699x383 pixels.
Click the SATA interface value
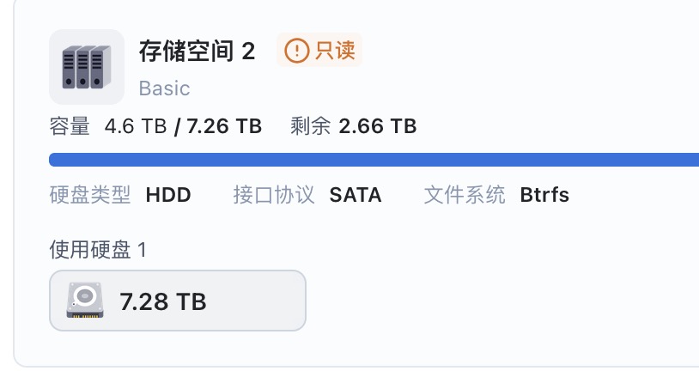click(356, 195)
